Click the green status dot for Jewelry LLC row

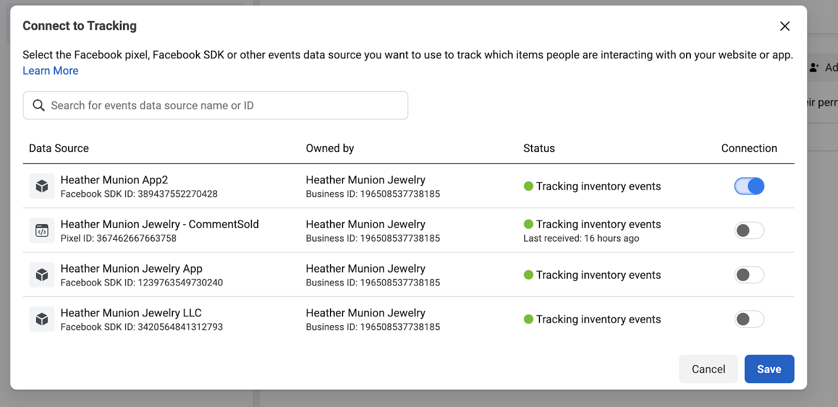tap(528, 319)
